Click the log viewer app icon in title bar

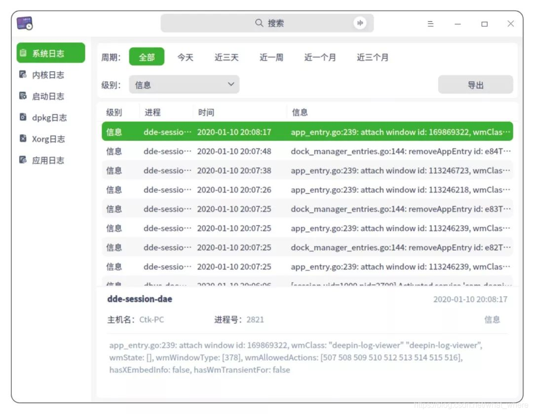(25, 23)
